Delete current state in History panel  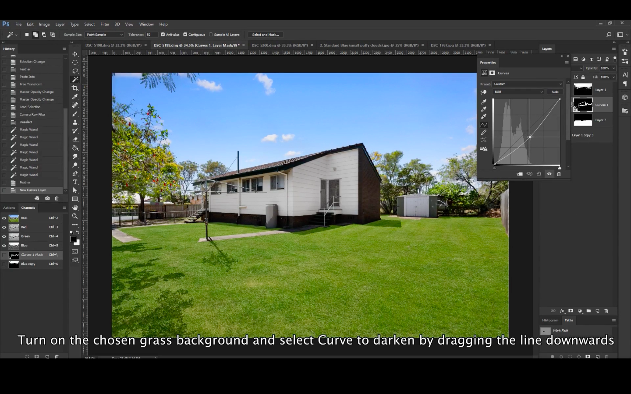coord(57,198)
